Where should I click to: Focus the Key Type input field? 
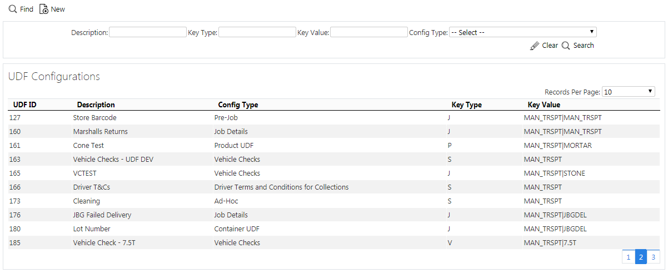257,32
